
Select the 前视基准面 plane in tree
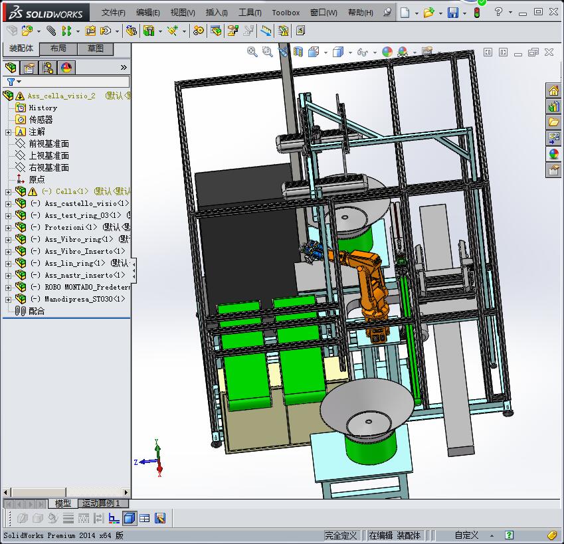tap(48, 143)
